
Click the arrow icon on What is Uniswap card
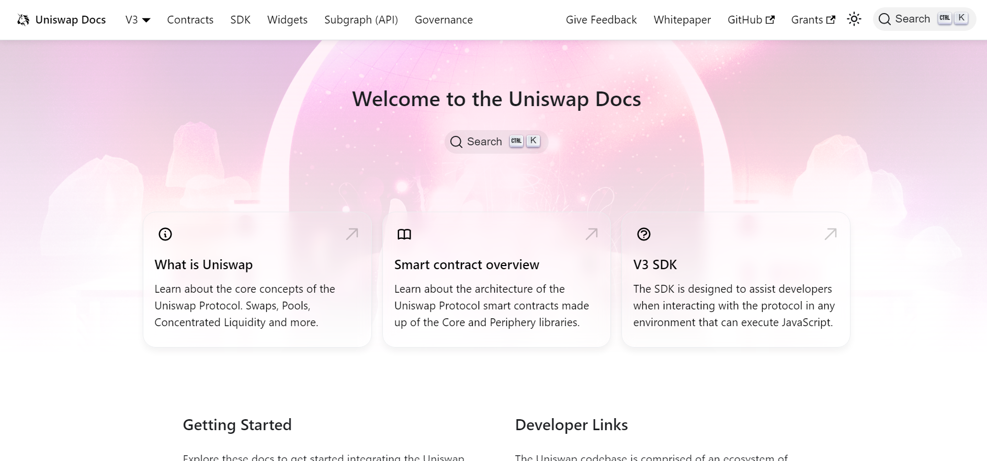pos(352,234)
